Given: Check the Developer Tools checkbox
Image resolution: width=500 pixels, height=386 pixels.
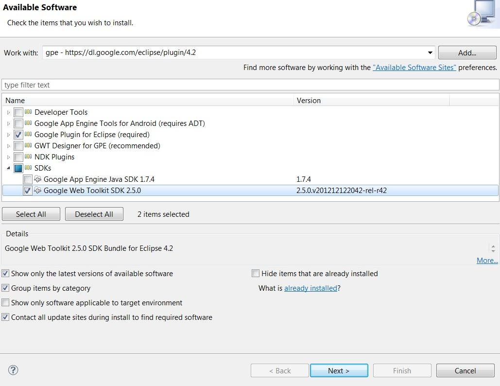Looking at the screenshot, I should tap(18, 112).
